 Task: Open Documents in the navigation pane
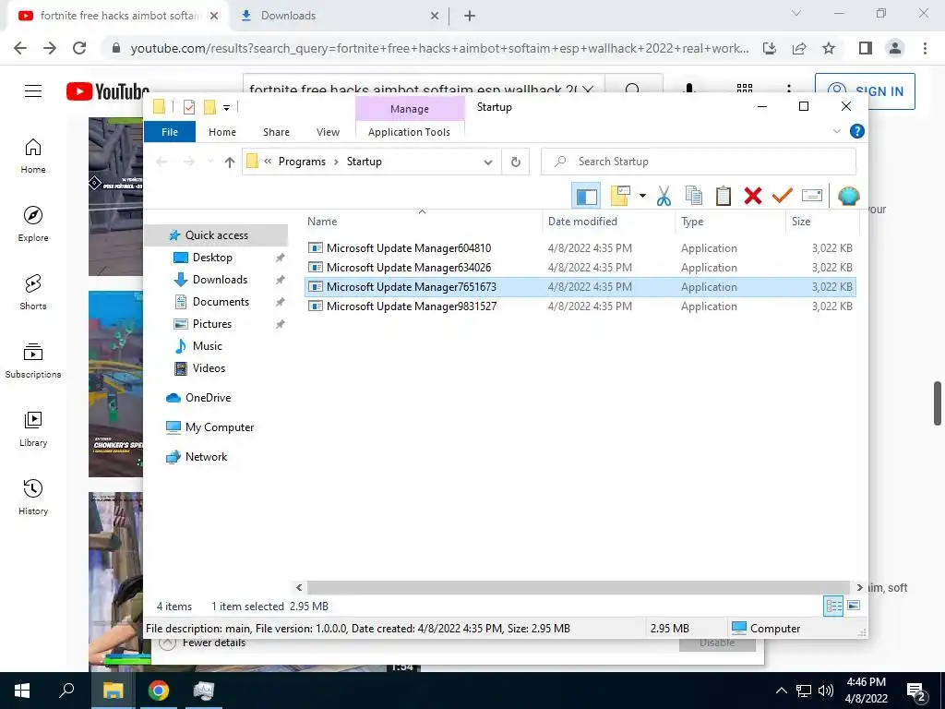(220, 302)
